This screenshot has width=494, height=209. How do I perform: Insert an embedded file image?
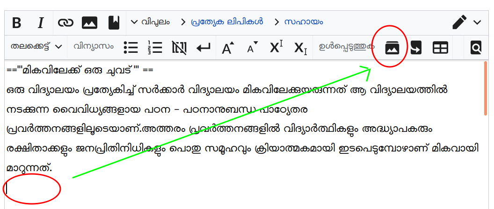89,22
